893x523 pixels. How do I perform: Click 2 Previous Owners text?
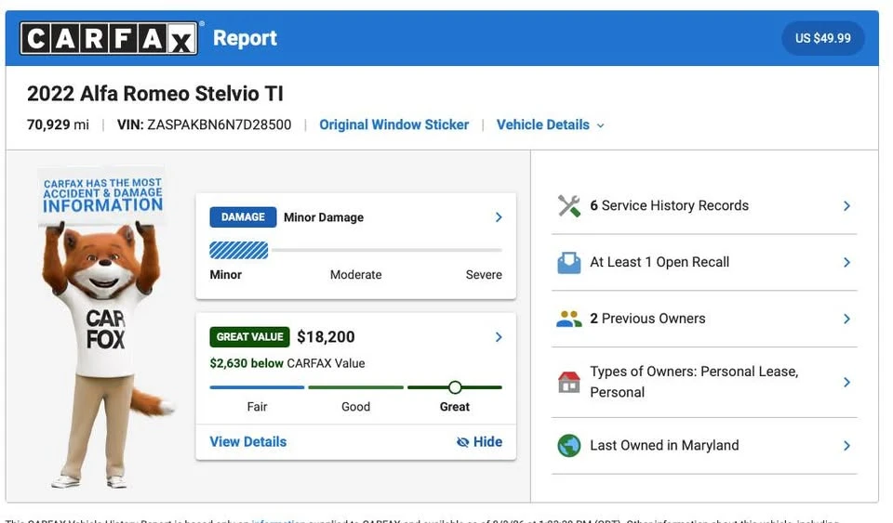click(x=647, y=319)
